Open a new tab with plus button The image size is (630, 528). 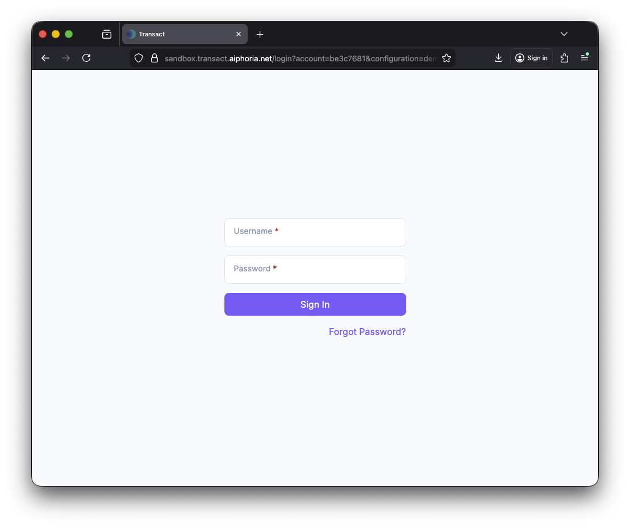pos(260,35)
